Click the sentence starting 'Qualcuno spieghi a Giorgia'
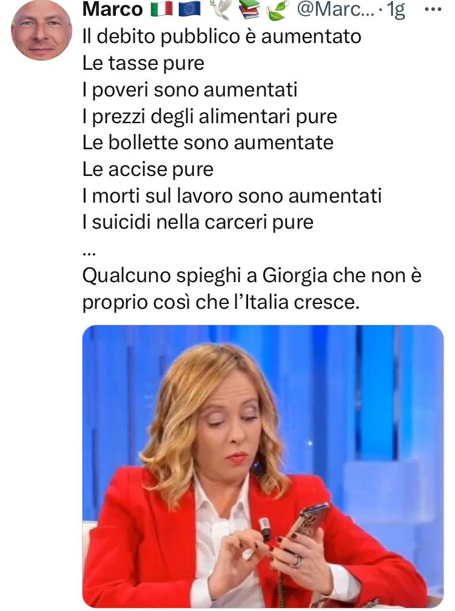The height and width of the screenshot is (611, 455). tap(252, 289)
